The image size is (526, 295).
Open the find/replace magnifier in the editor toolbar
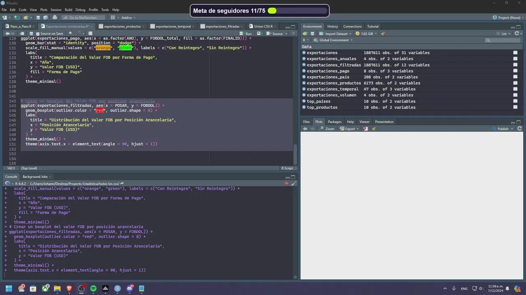pyautogui.click(x=71, y=34)
